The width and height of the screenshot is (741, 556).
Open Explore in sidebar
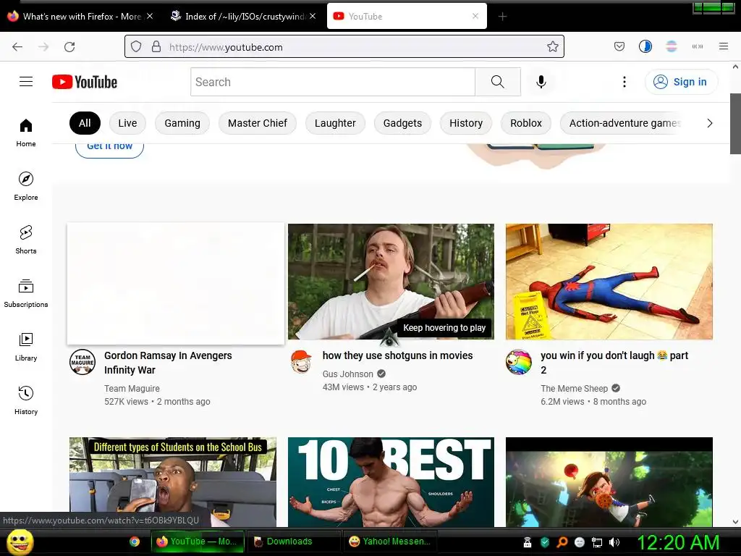pos(26,186)
